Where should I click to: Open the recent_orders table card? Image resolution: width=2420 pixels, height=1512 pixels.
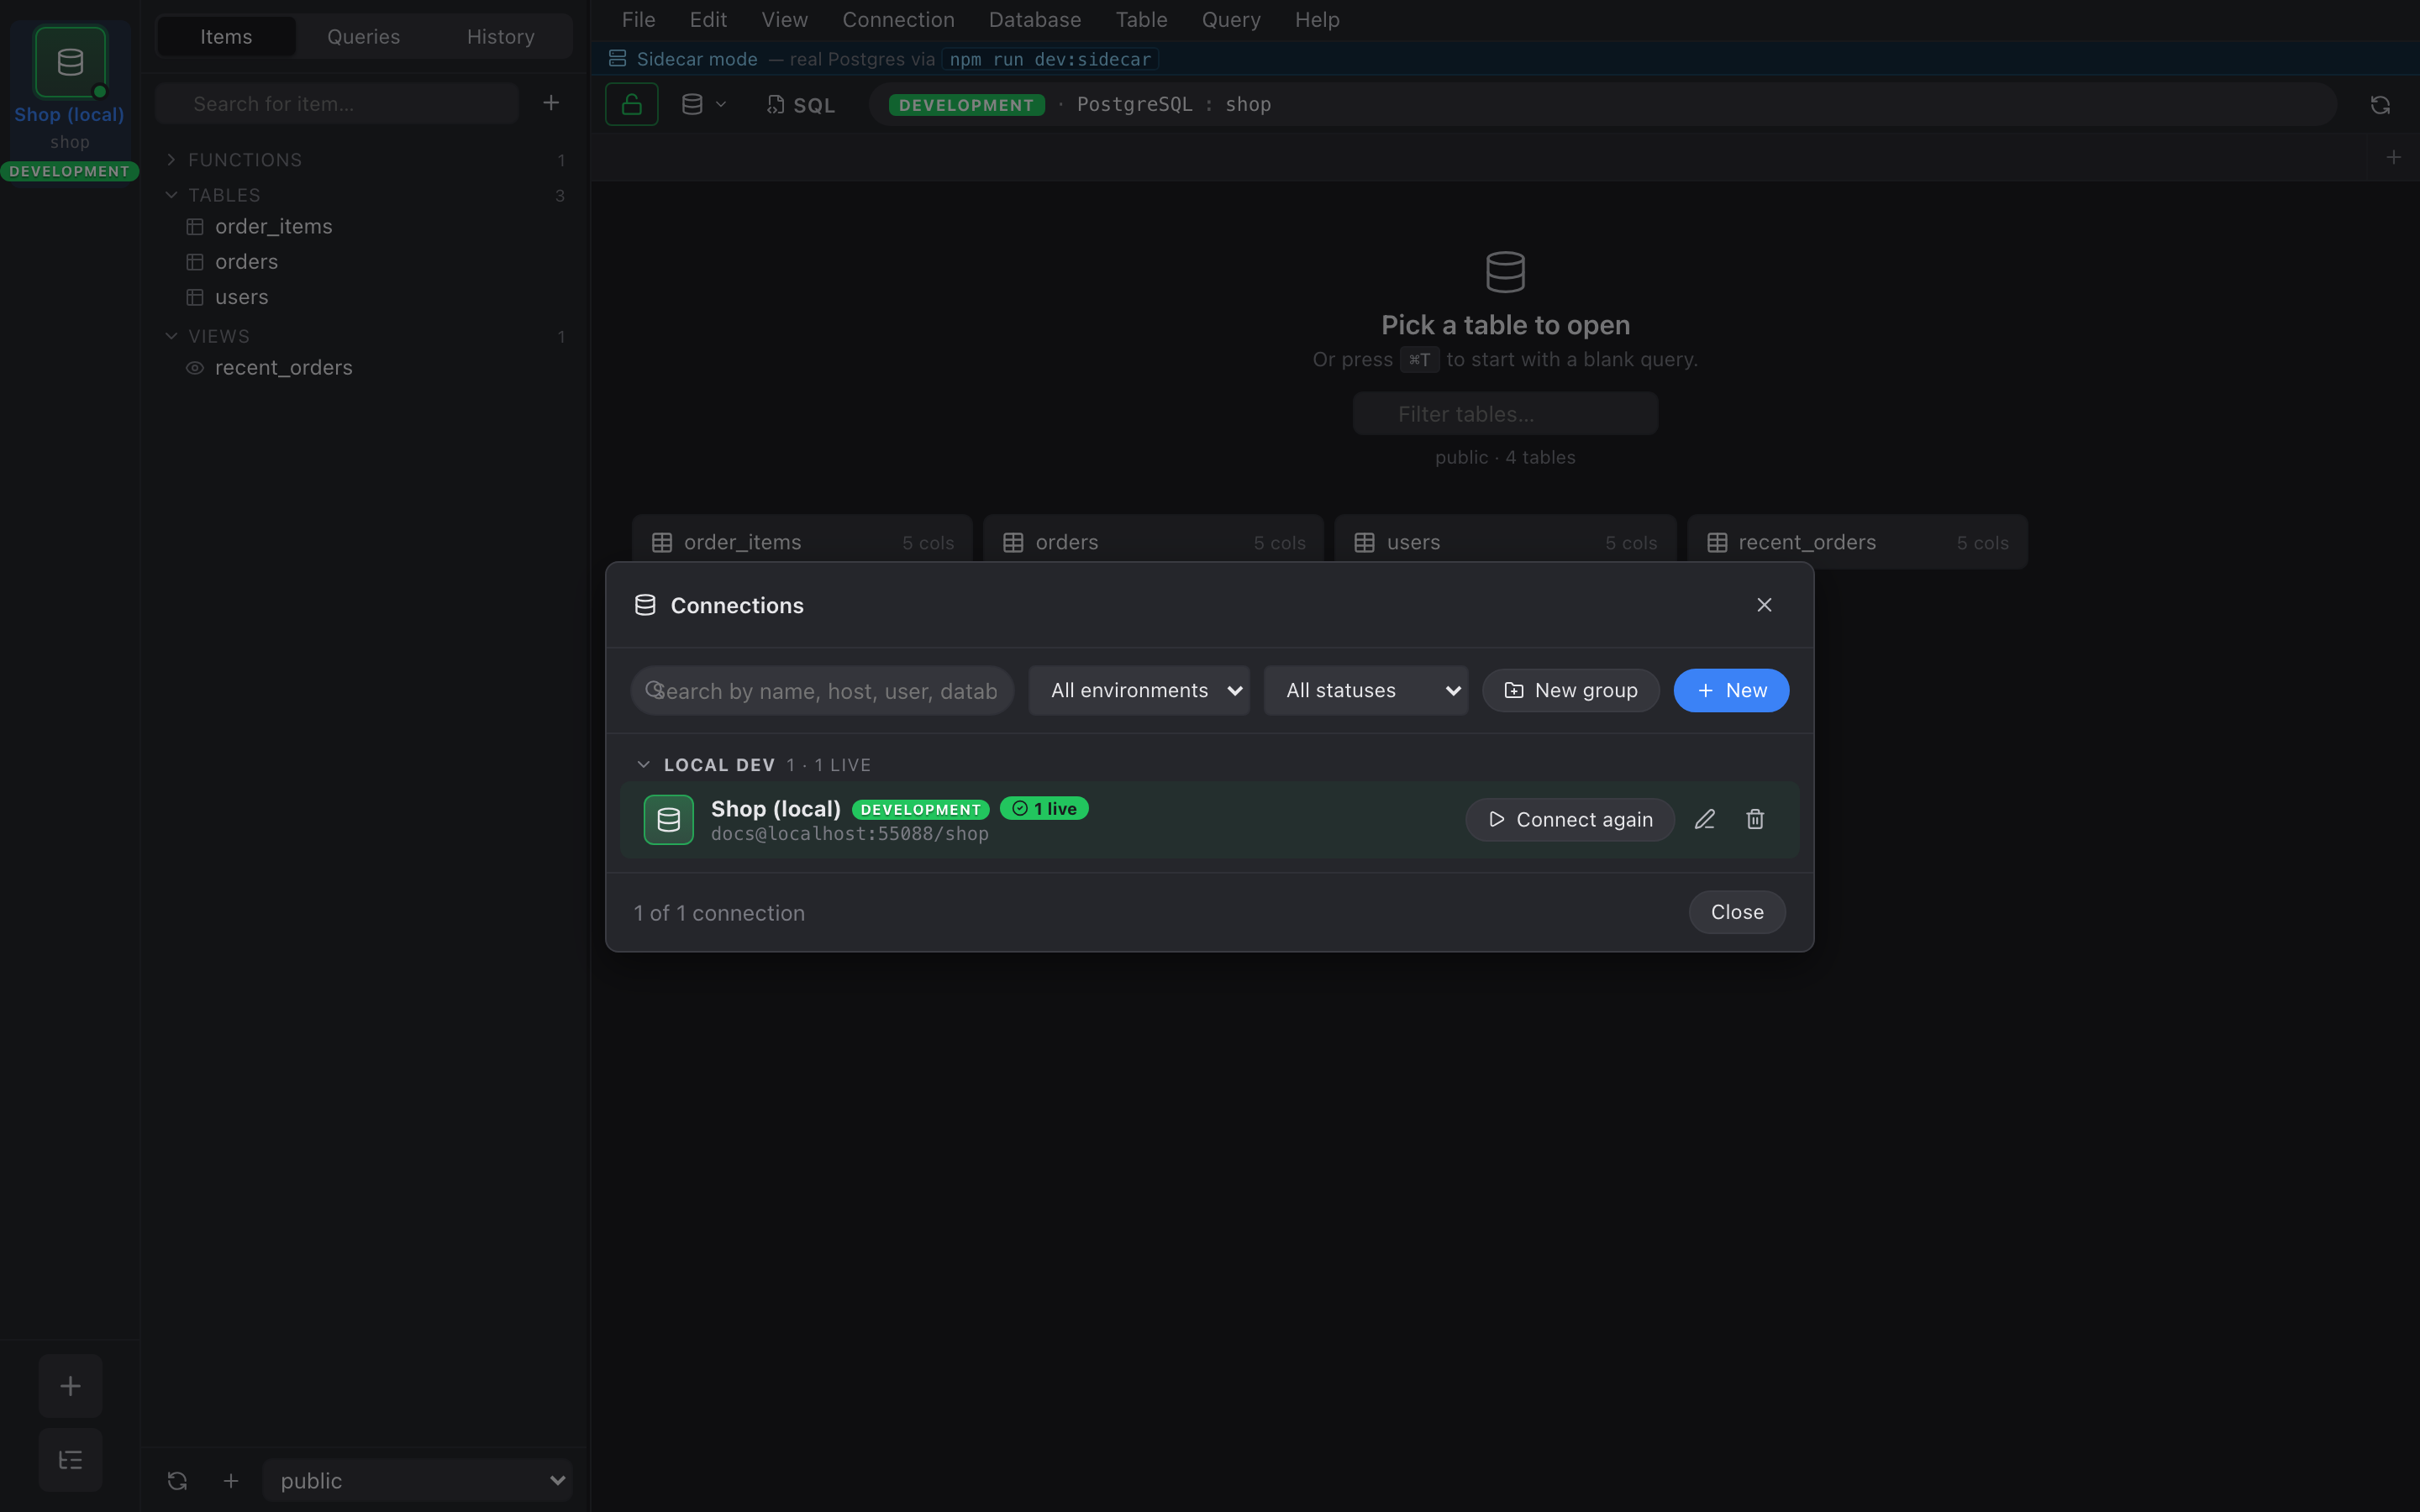(1857, 542)
